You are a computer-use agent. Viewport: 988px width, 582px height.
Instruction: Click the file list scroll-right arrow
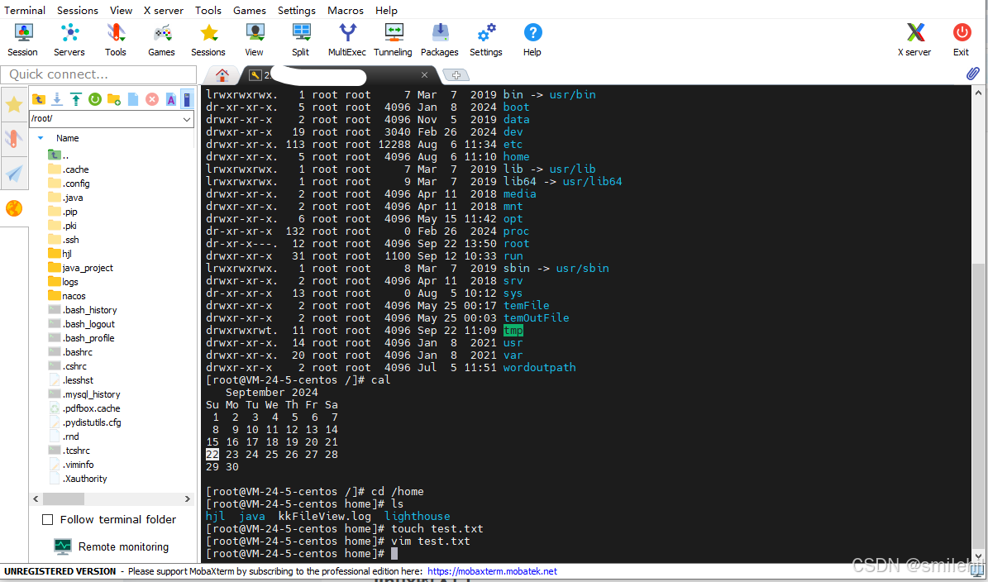[x=187, y=499]
